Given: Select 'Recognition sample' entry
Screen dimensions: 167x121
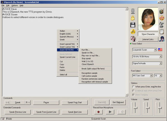Looking at the screenshot, I should [x=95, y=73].
